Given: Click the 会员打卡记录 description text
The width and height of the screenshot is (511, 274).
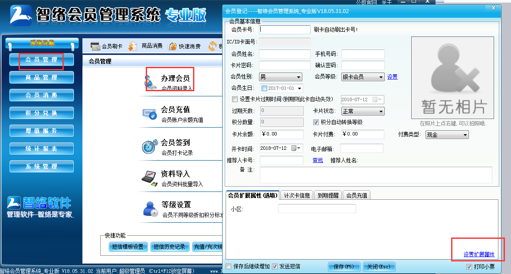Looking at the screenshot, I should (x=177, y=153).
